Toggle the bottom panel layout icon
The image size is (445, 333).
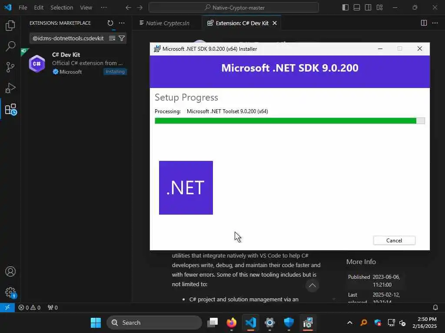(357, 8)
